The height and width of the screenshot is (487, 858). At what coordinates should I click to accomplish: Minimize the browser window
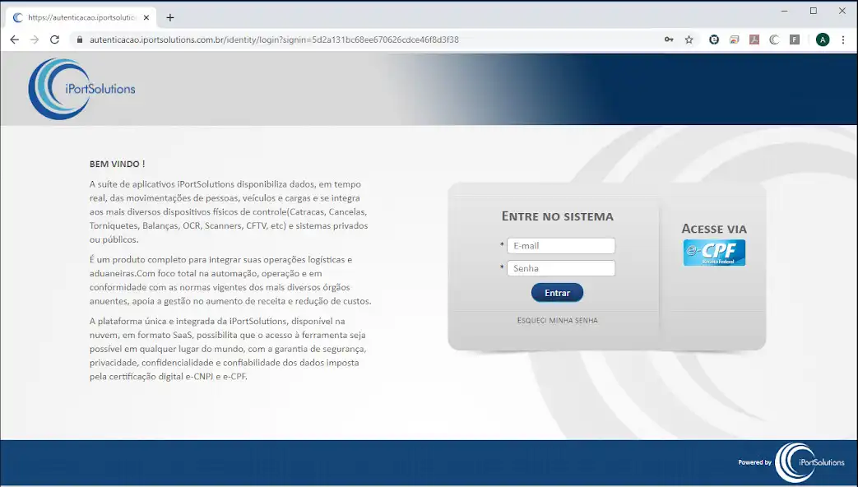pos(785,11)
